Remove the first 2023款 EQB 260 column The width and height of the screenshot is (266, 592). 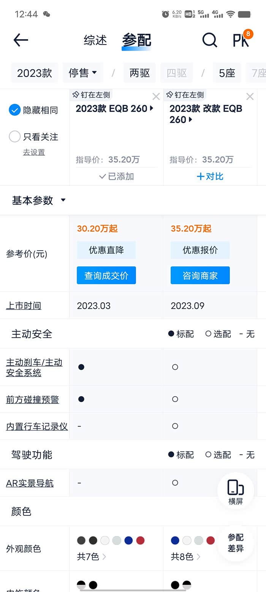click(156, 97)
